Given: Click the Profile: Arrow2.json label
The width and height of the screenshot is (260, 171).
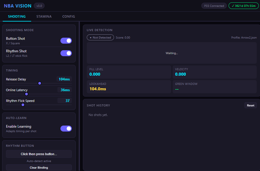Looking at the screenshot, I should coord(244,38).
